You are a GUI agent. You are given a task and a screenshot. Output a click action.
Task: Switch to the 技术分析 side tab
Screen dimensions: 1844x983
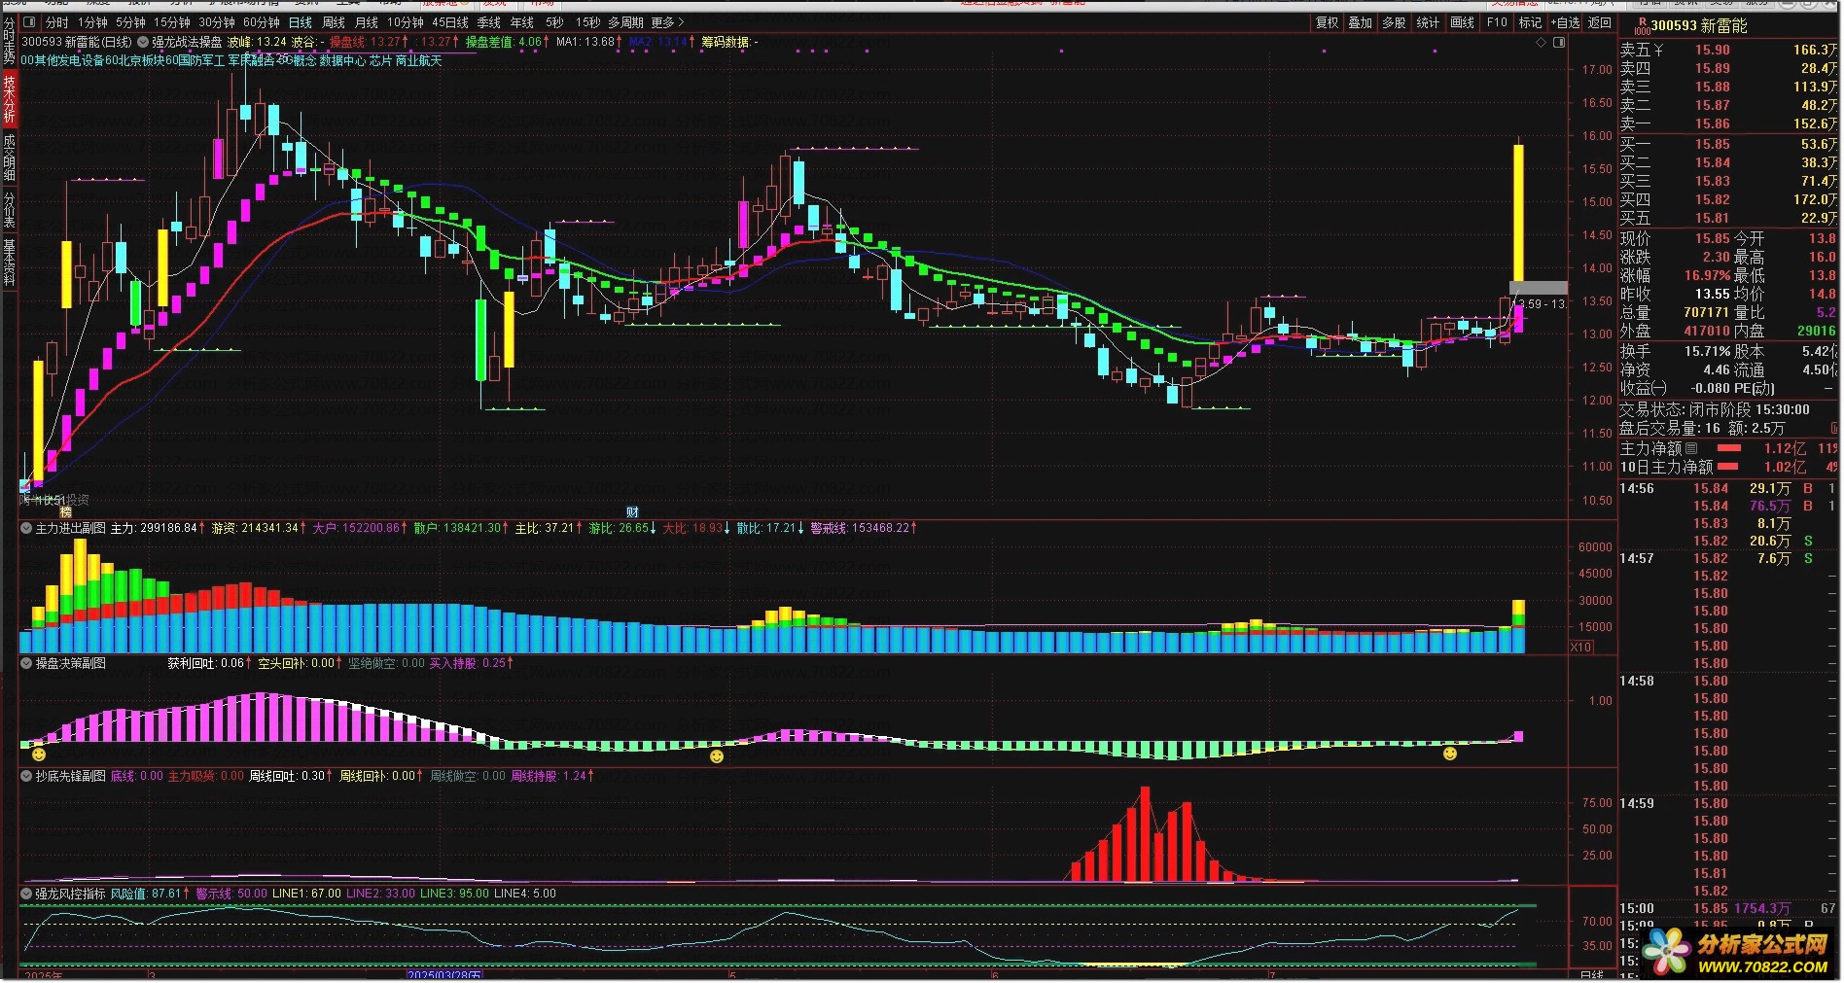(9, 99)
